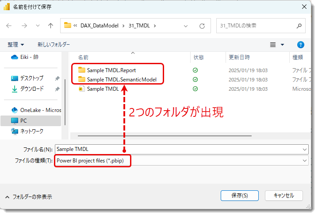318x216 pixels.
Task: Open the 整理 menu
Action: pos(15,44)
